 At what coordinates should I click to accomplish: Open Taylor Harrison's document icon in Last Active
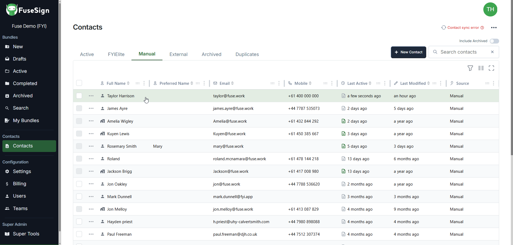[x=343, y=96]
